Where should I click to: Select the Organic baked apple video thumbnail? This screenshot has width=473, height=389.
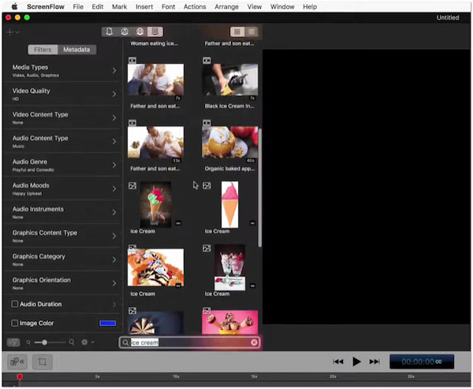(x=230, y=143)
